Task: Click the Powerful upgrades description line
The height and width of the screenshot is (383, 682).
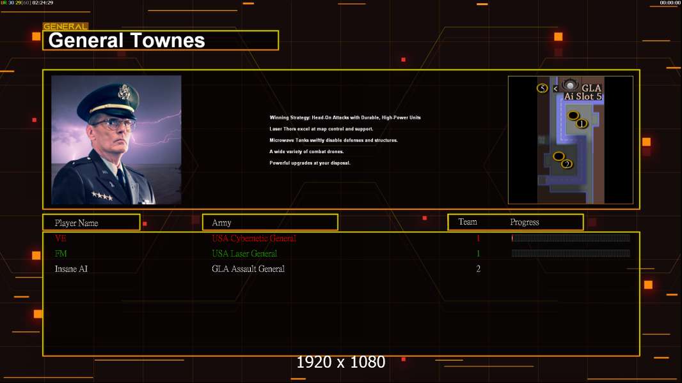Action: (310, 163)
